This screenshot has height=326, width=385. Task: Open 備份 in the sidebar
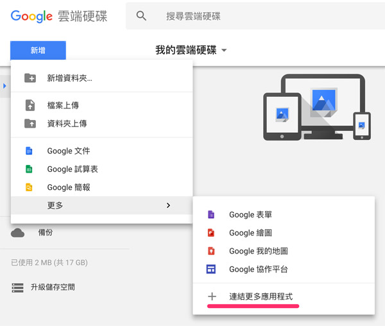45,233
